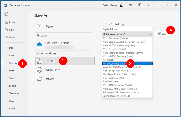Choose Strict Open XML Document (*.docx)
Image resolution: width=181 pixels, height=117 pixels.
click(127, 92)
